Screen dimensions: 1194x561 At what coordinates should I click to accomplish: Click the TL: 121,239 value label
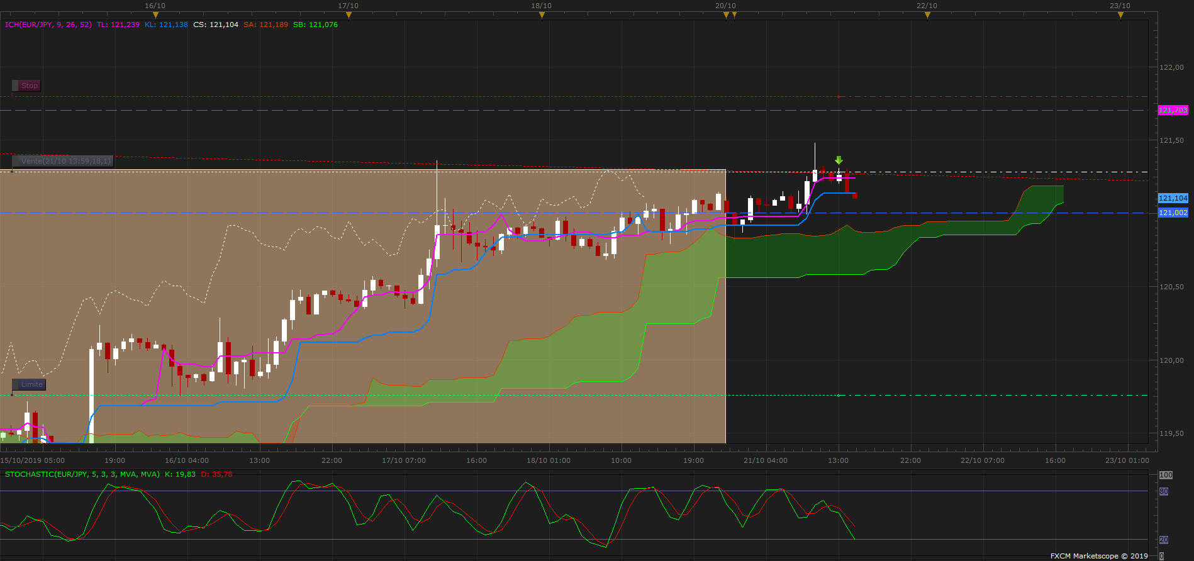[x=118, y=25]
